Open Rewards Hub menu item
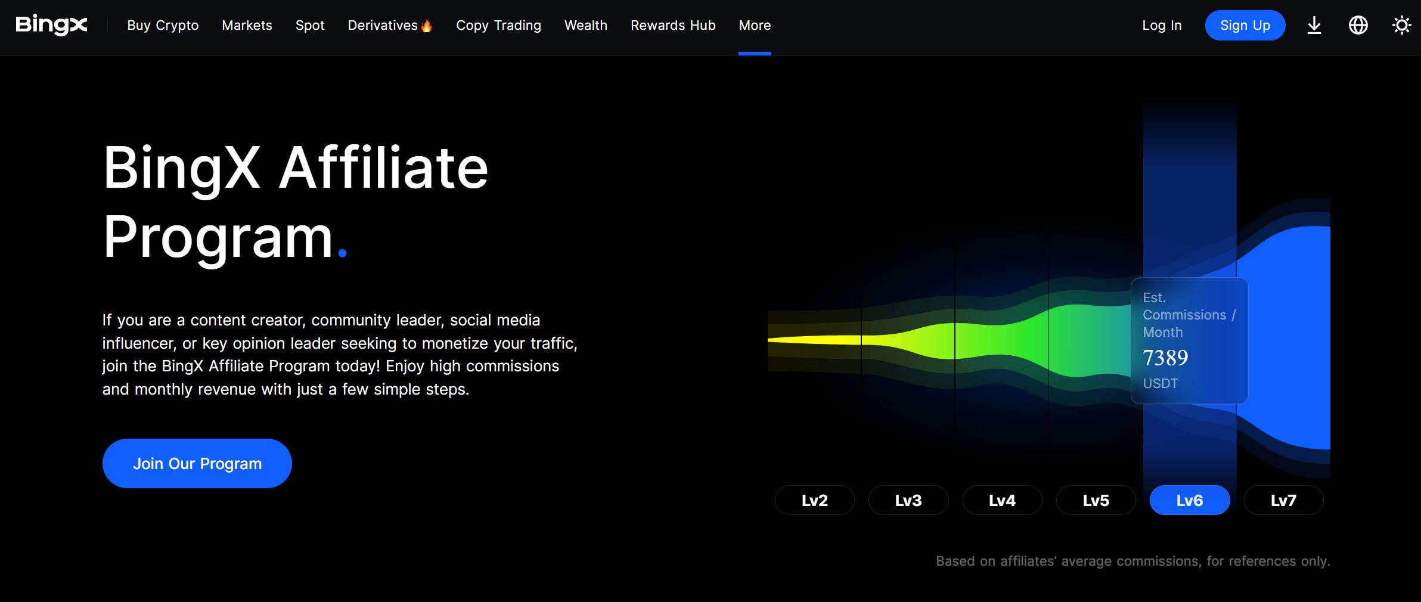 pyautogui.click(x=673, y=26)
